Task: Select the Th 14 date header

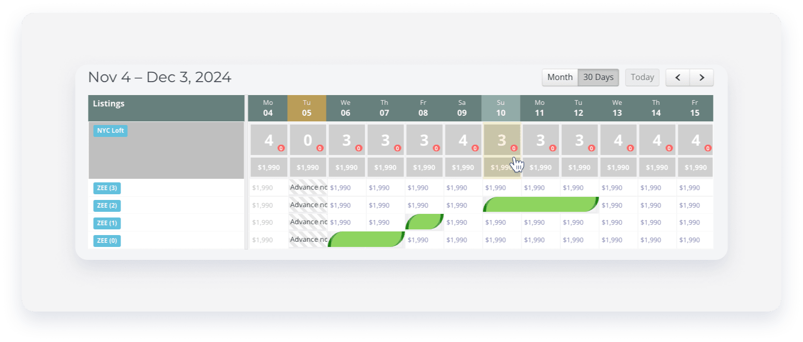Action: (x=656, y=108)
